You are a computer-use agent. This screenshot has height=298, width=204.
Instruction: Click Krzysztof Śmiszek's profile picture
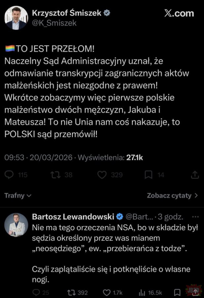16,18
